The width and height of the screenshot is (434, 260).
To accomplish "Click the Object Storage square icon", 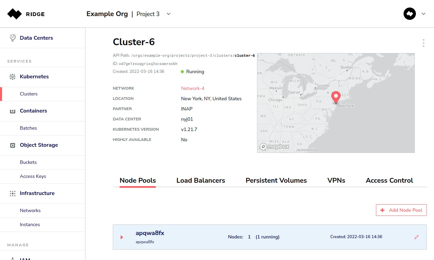I will [13, 145].
